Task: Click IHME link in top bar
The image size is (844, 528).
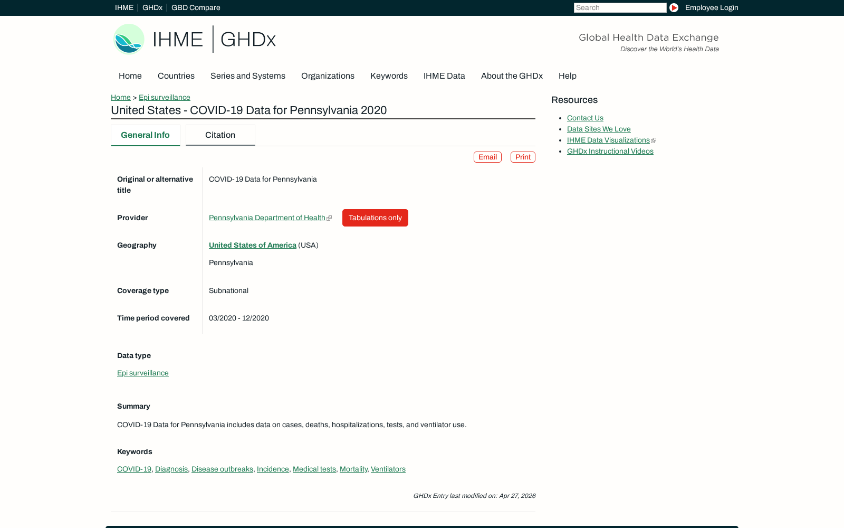Action: (124, 7)
